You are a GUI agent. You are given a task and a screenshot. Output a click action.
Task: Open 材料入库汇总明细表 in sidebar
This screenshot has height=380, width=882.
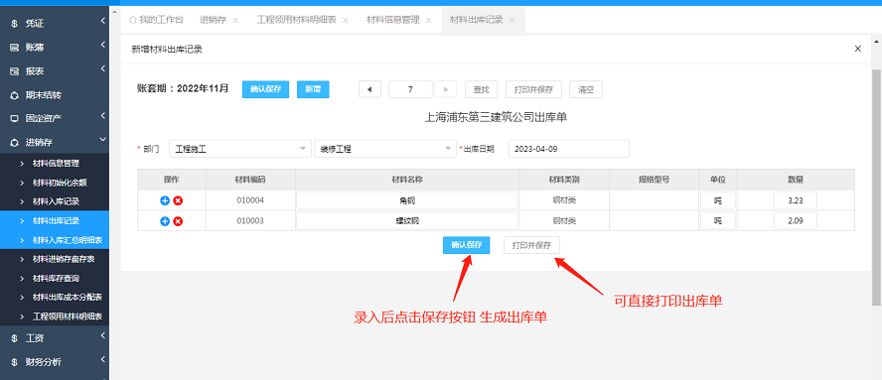55,240
